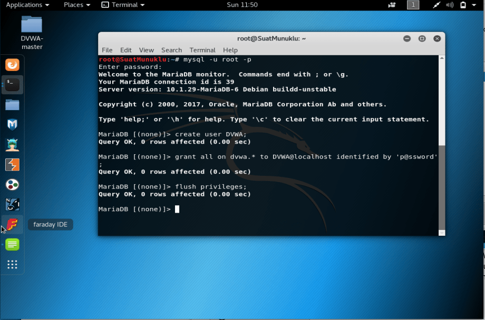Click the terminal scrollbar up arrow
Screen dimensions: 485x320
click(x=442, y=59)
